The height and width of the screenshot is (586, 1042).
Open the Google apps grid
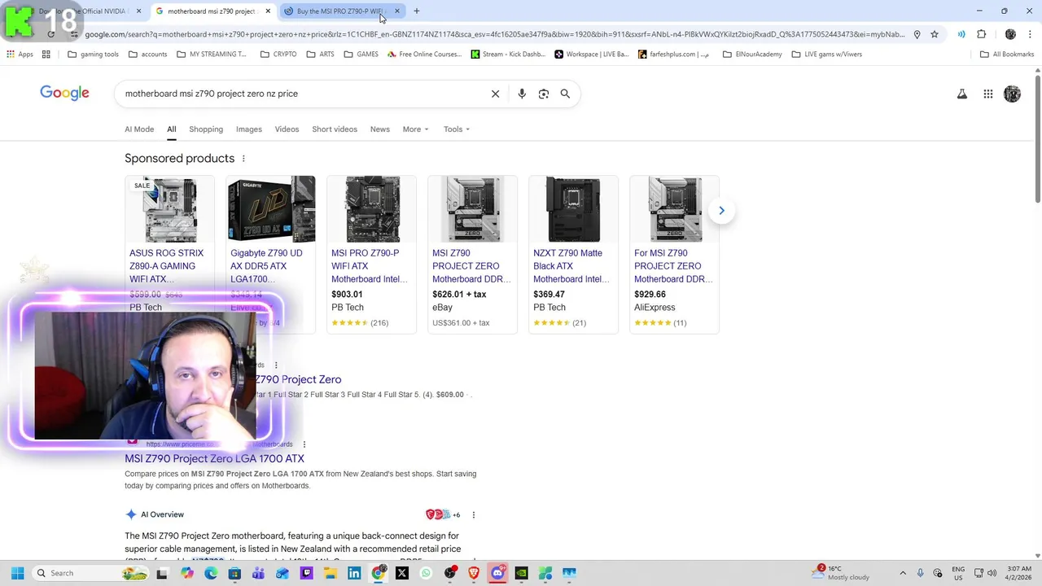[987, 94]
